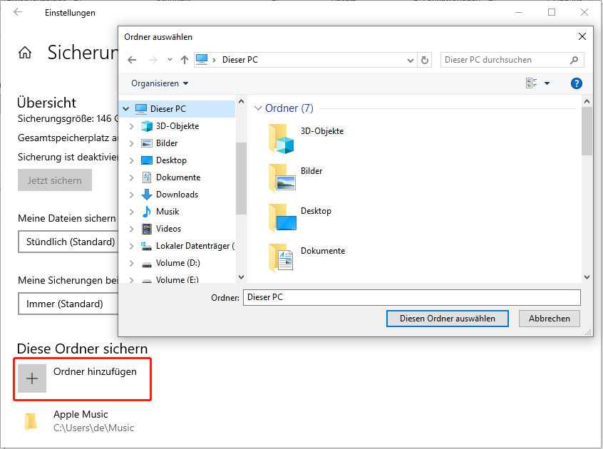Select the Dokumente folder in file list

[x=306, y=257]
